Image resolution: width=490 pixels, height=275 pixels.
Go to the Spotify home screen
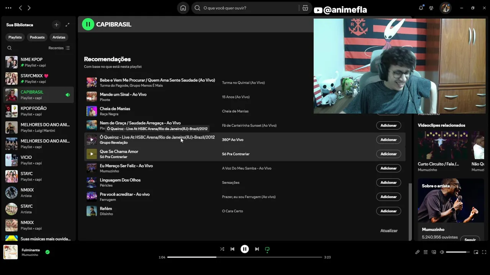[183, 8]
